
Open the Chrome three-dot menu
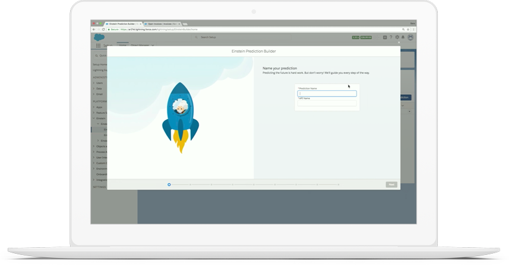(x=413, y=30)
